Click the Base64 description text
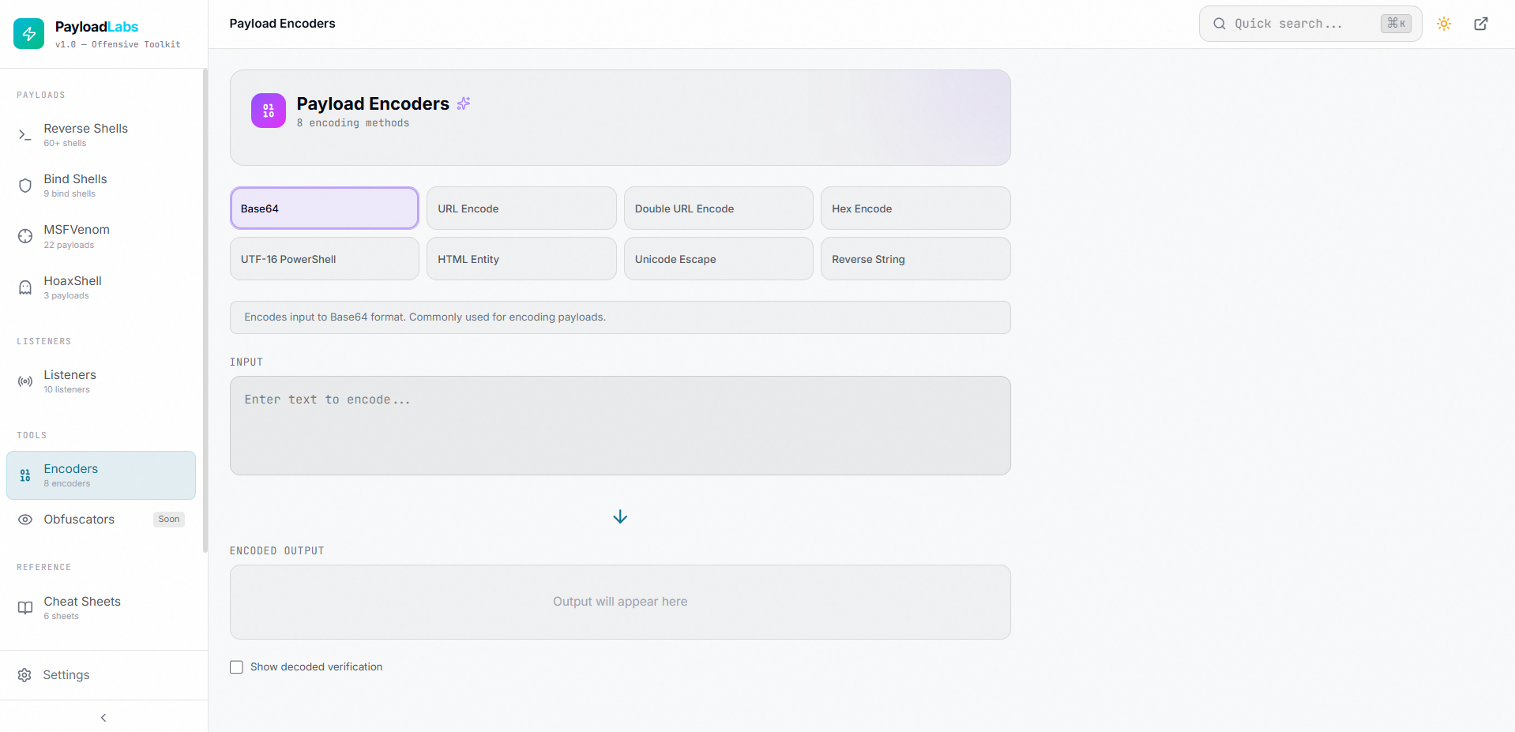The height and width of the screenshot is (732, 1515). [425, 317]
